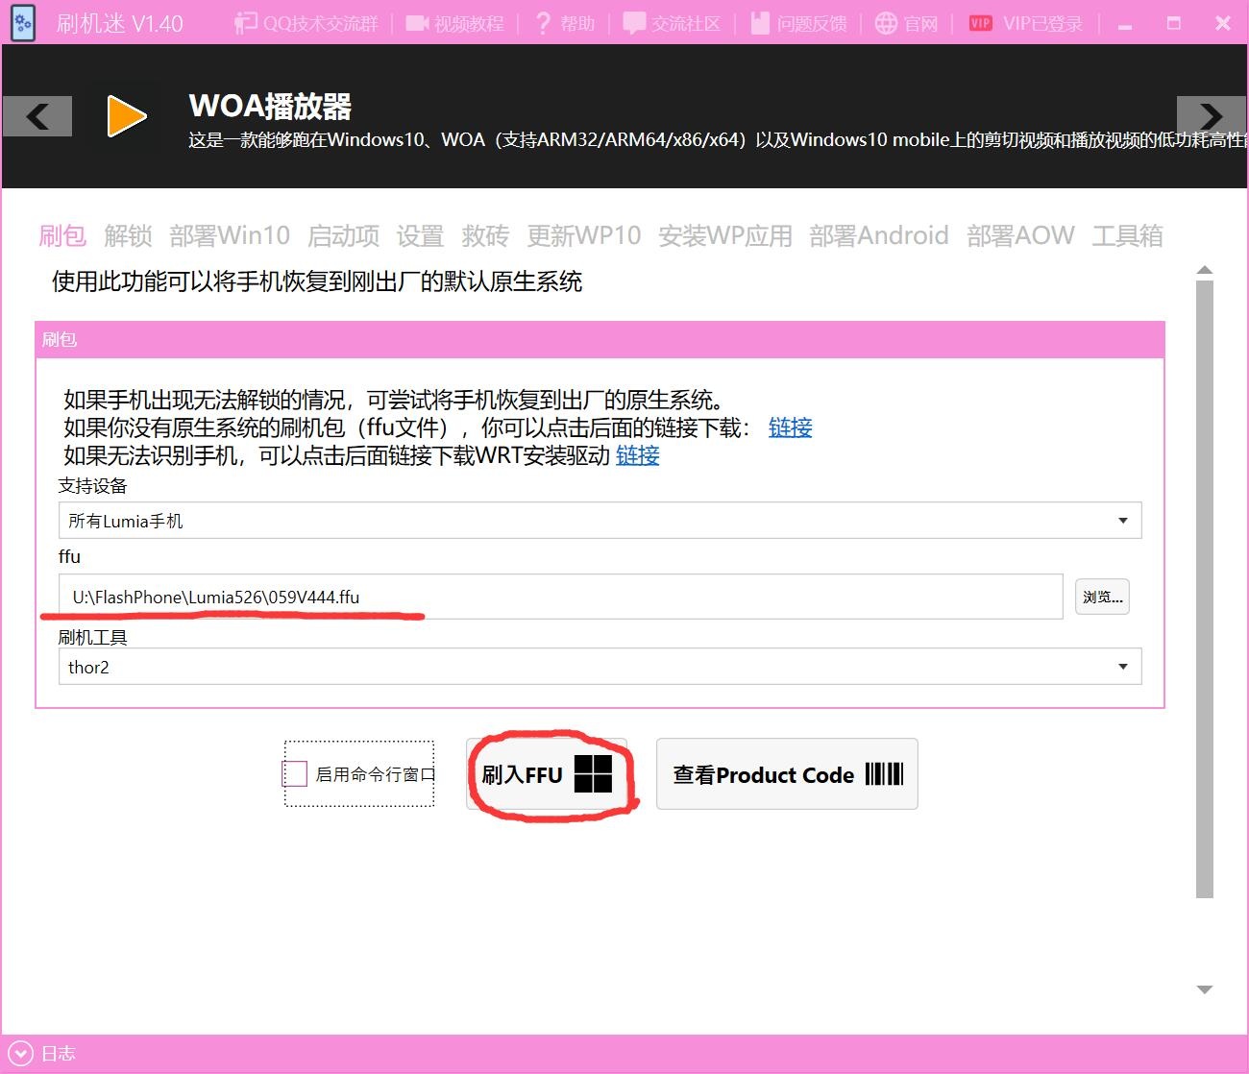Enable the 启用命令行窗口 checkbox

[295, 773]
